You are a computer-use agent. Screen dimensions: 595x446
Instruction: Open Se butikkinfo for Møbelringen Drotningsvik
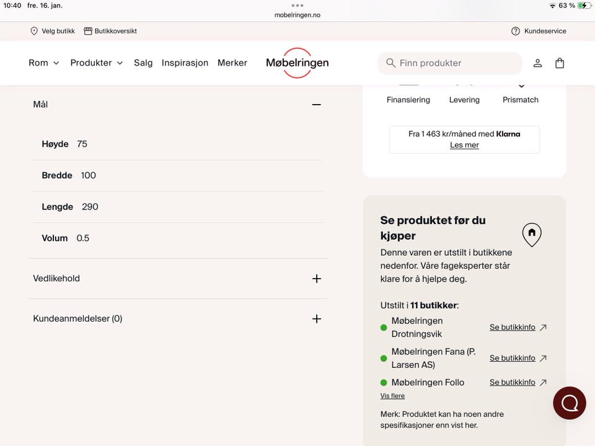point(513,327)
